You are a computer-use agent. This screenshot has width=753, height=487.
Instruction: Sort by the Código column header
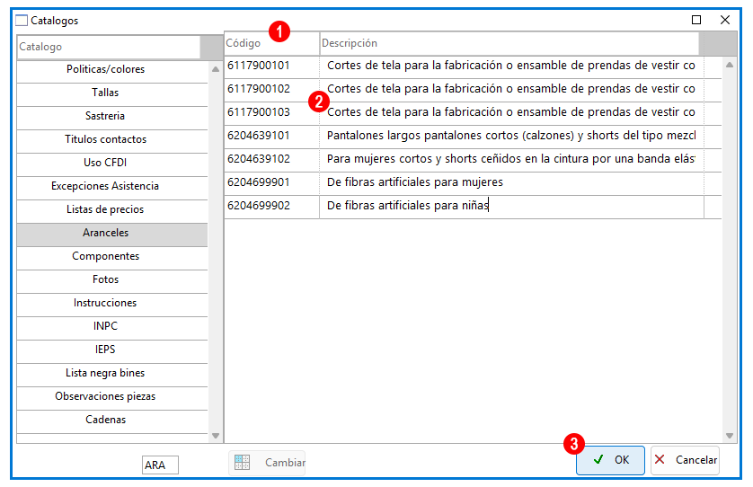(x=271, y=43)
